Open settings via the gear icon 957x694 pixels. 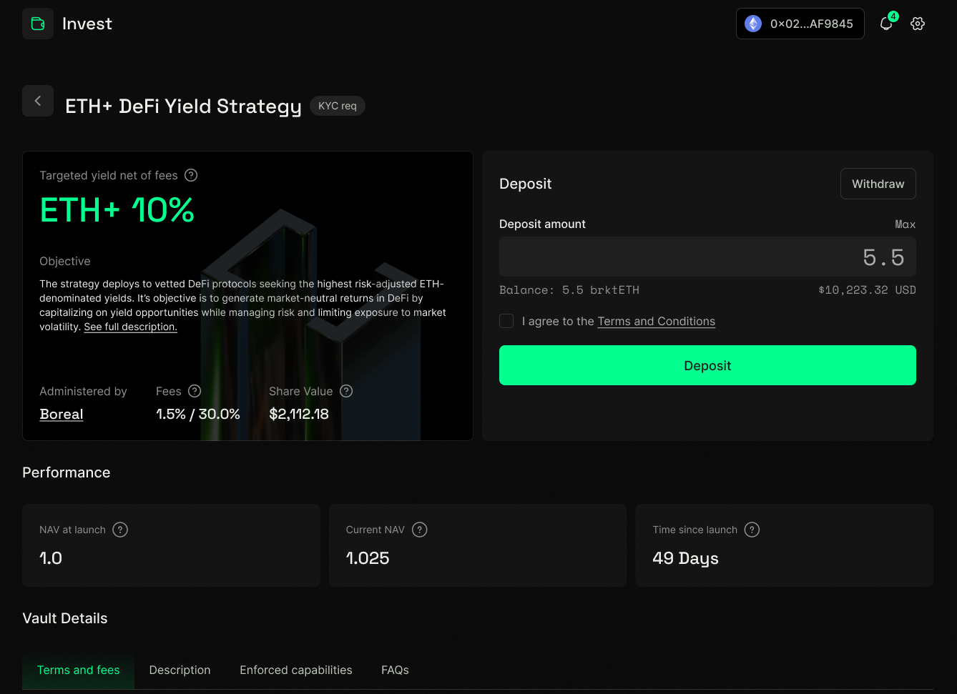click(918, 24)
